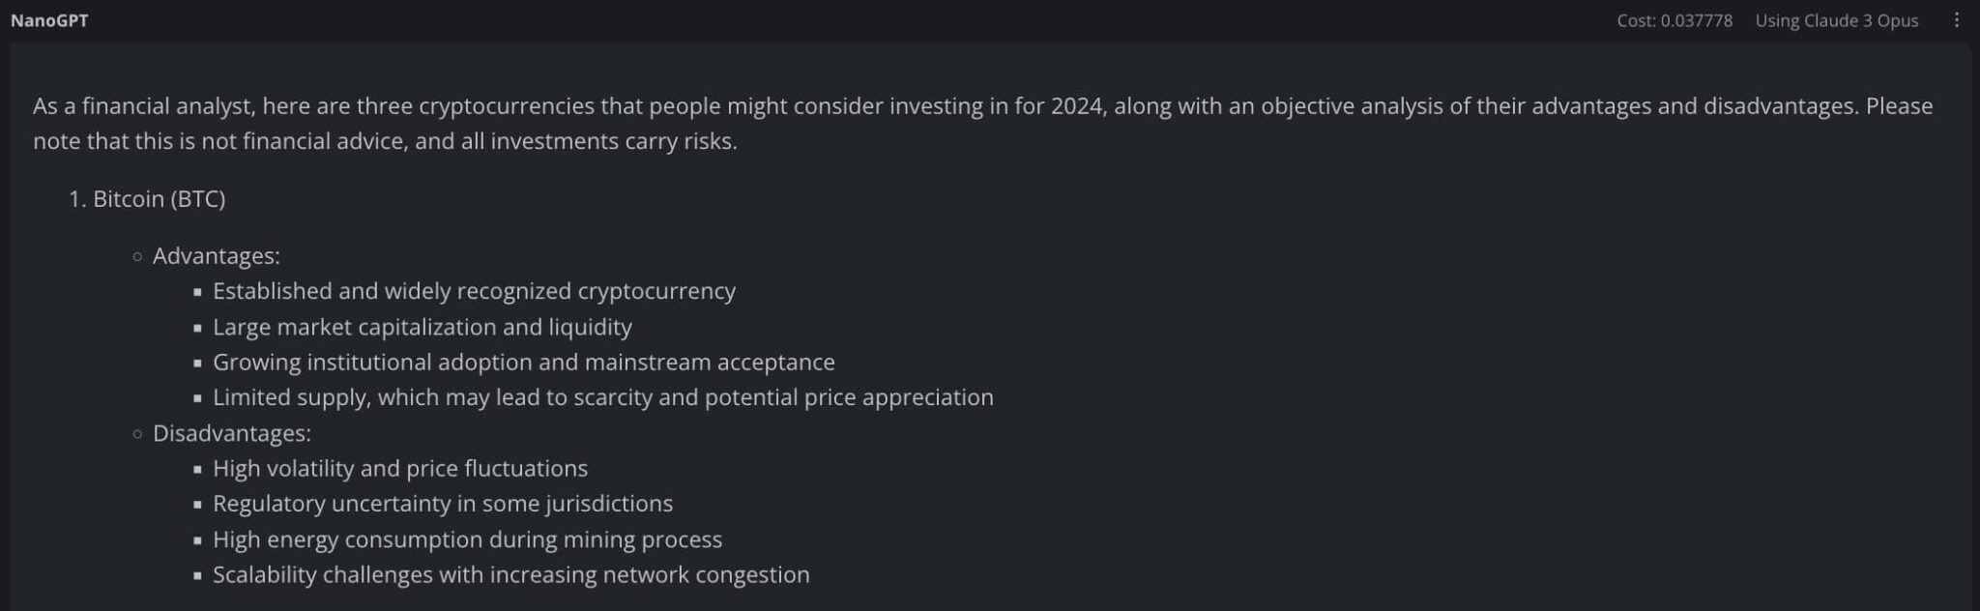Select 'Regulatory uncertainty in some jurisdictions' line
Image resolution: width=1980 pixels, height=611 pixels.
(444, 504)
